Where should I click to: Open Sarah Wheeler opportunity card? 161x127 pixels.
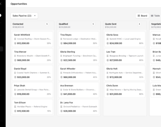pos(79,73)
